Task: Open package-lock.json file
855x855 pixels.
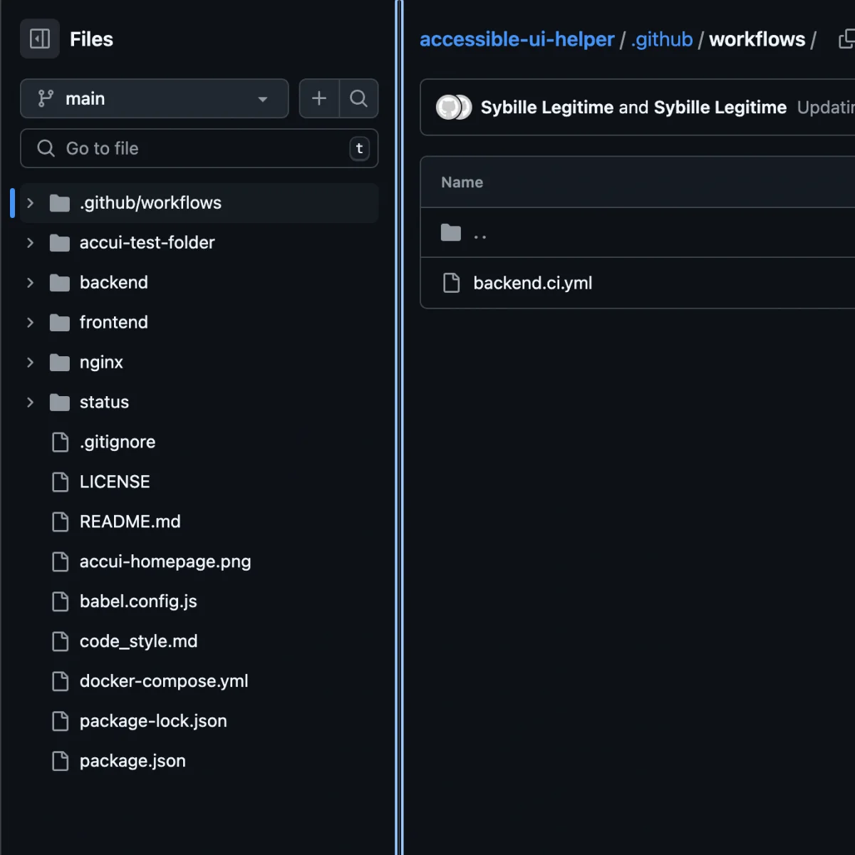Action: (x=153, y=722)
